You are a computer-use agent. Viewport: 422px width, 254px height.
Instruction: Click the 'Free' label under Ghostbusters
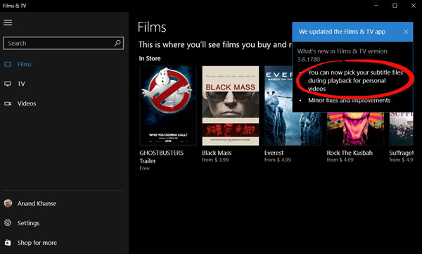(144, 168)
